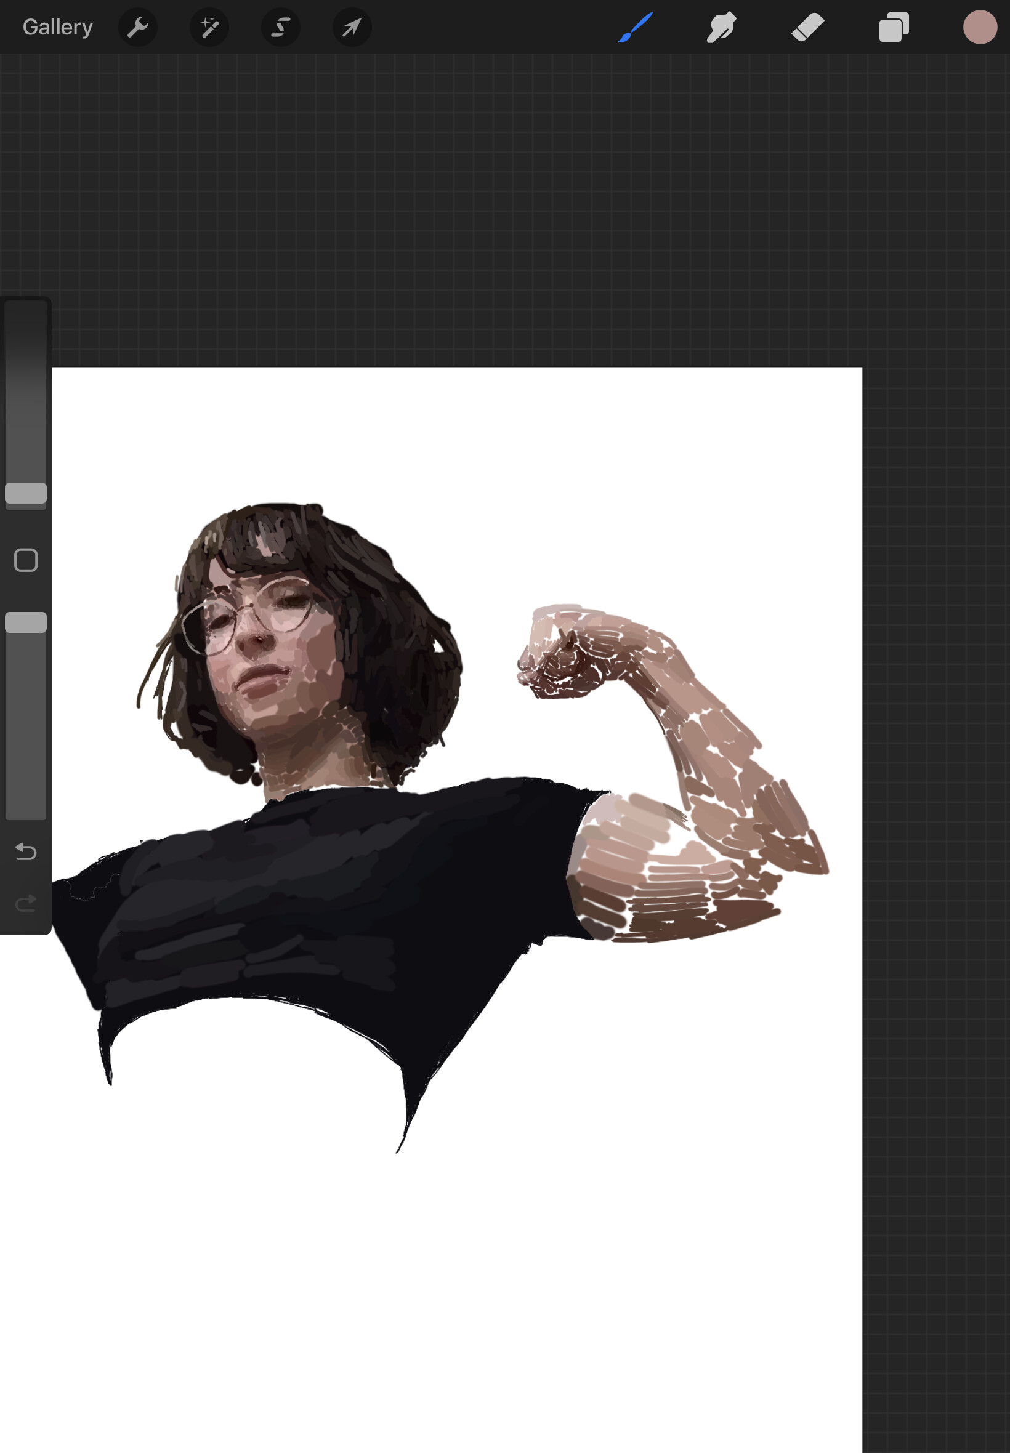Select the Transform arrow tool
1010x1453 pixels.
click(x=351, y=26)
